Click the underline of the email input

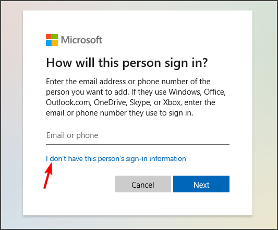(x=138, y=144)
